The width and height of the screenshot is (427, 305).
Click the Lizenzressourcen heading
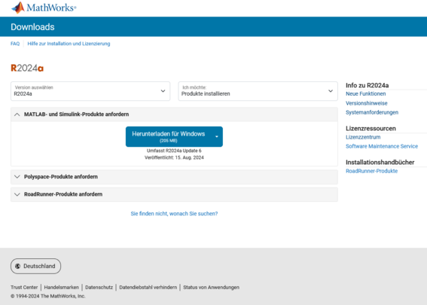click(371, 129)
